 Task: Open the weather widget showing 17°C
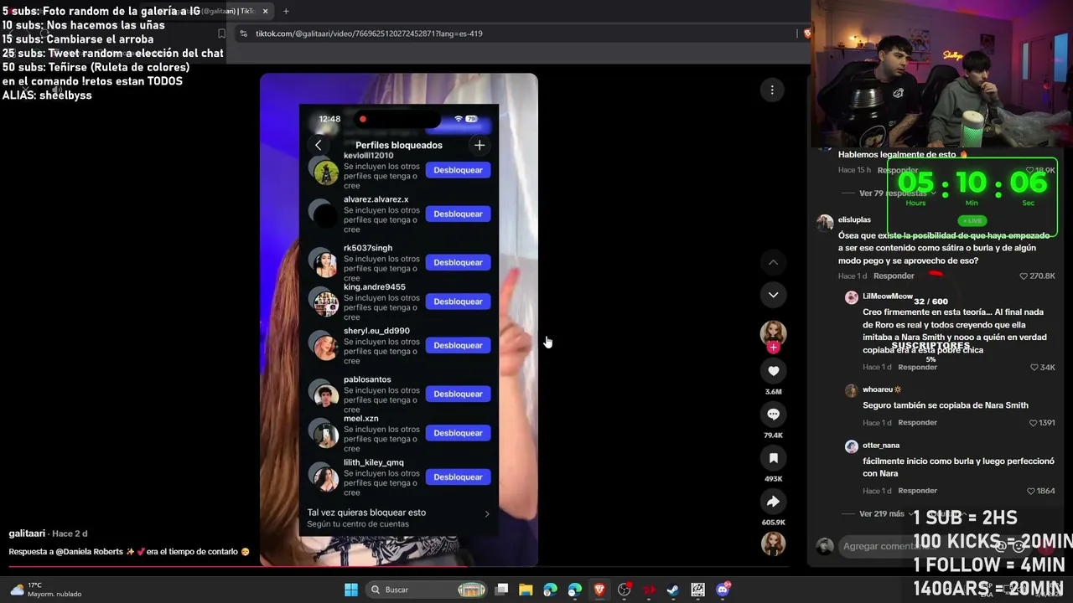pyautogui.click(x=46, y=590)
